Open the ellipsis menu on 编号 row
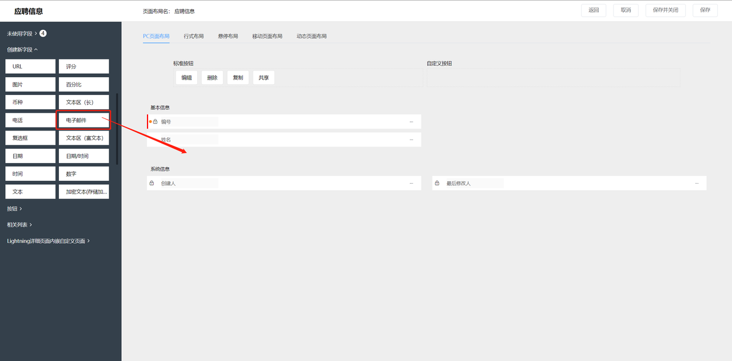The width and height of the screenshot is (732, 361). click(x=411, y=122)
